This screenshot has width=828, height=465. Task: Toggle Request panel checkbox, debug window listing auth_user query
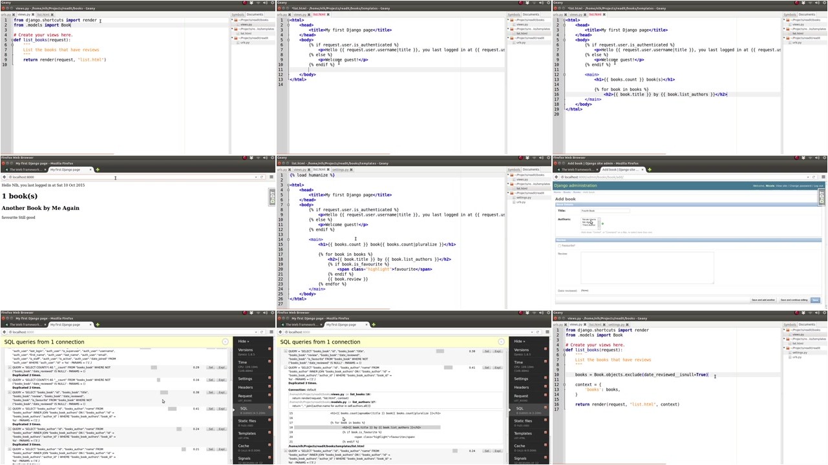coord(270,395)
